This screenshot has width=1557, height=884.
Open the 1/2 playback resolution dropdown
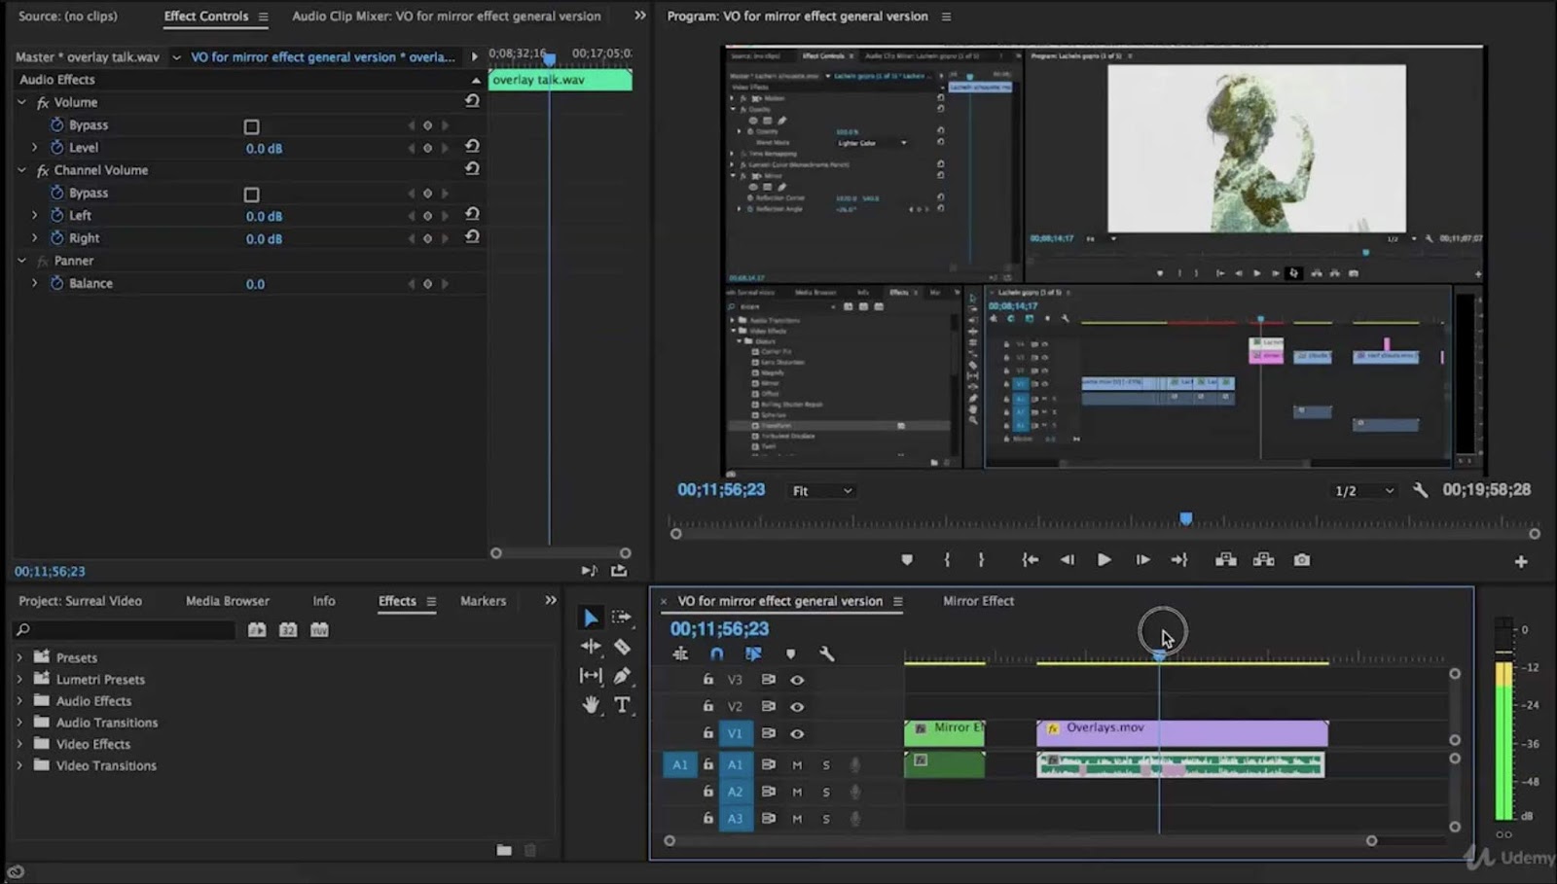click(x=1362, y=490)
